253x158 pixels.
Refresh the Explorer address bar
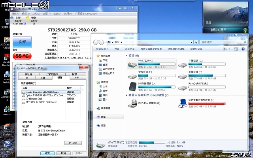196,42
